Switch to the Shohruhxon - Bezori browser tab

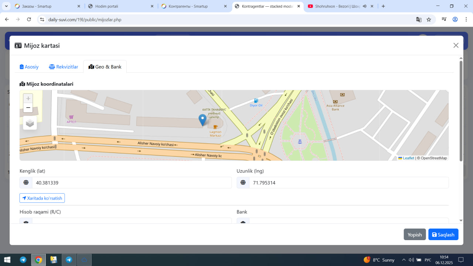click(x=341, y=6)
